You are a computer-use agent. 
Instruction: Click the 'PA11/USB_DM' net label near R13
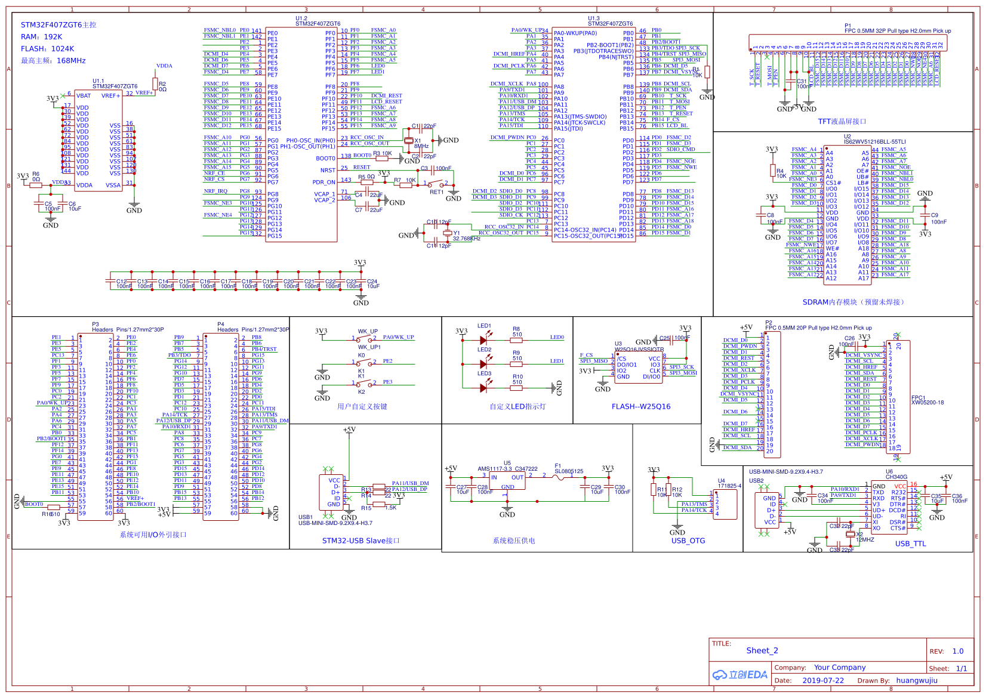click(x=410, y=483)
